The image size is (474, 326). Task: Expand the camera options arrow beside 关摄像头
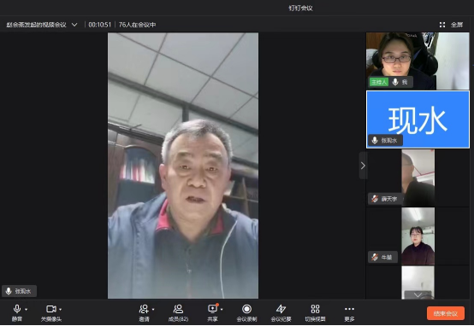point(61,310)
